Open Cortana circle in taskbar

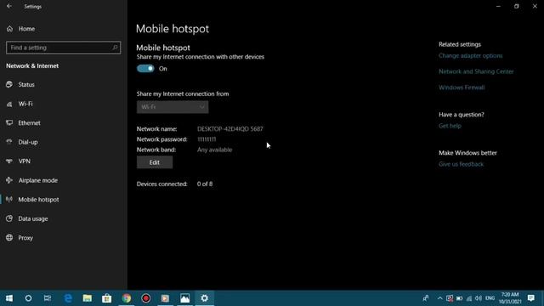click(28, 298)
